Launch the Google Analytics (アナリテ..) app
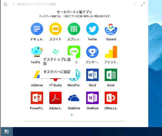This screenshot has width=162, height=136. [x=111, y=52]
